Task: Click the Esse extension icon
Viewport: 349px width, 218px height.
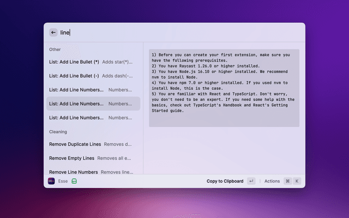Action: [51, 181]
